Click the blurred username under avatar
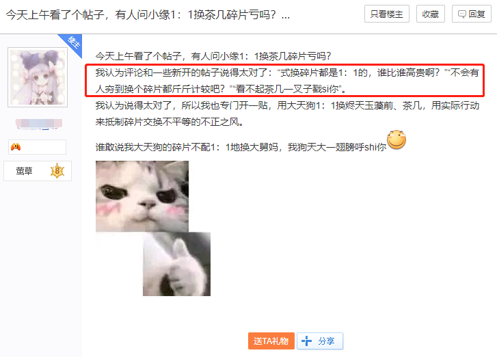This screenshot has height=357, width=497. [39, 124]
